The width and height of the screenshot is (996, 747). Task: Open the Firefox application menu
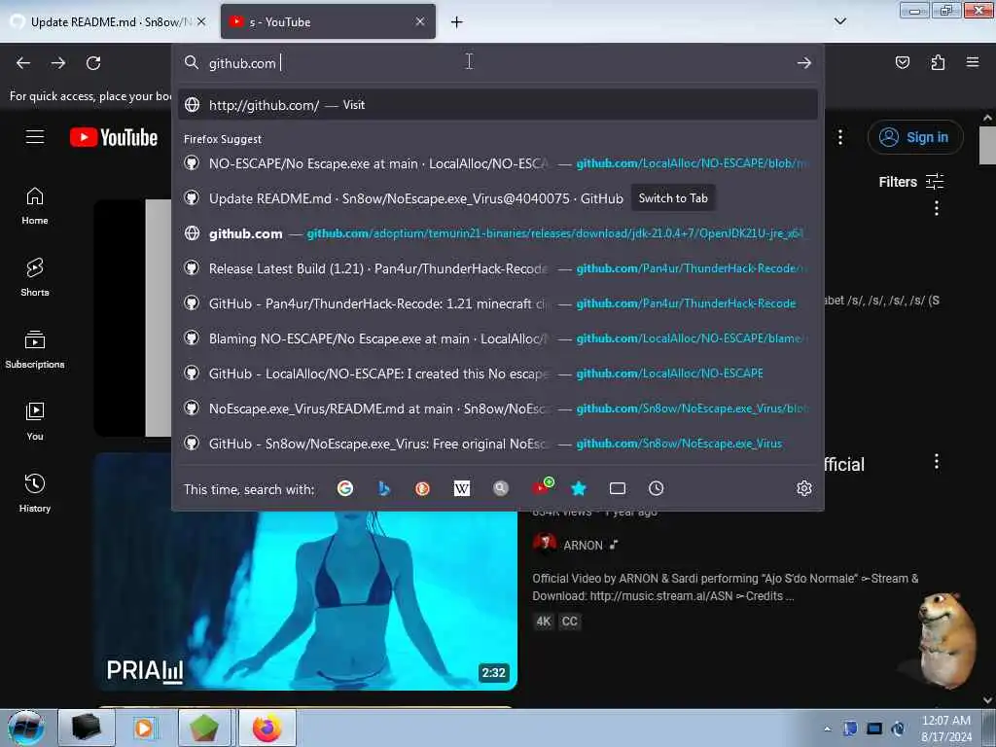973,62
